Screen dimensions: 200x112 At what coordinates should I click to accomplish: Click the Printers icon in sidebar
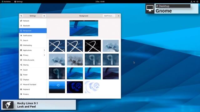coord(21,94)
